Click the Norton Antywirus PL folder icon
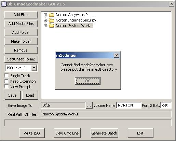 52,15
